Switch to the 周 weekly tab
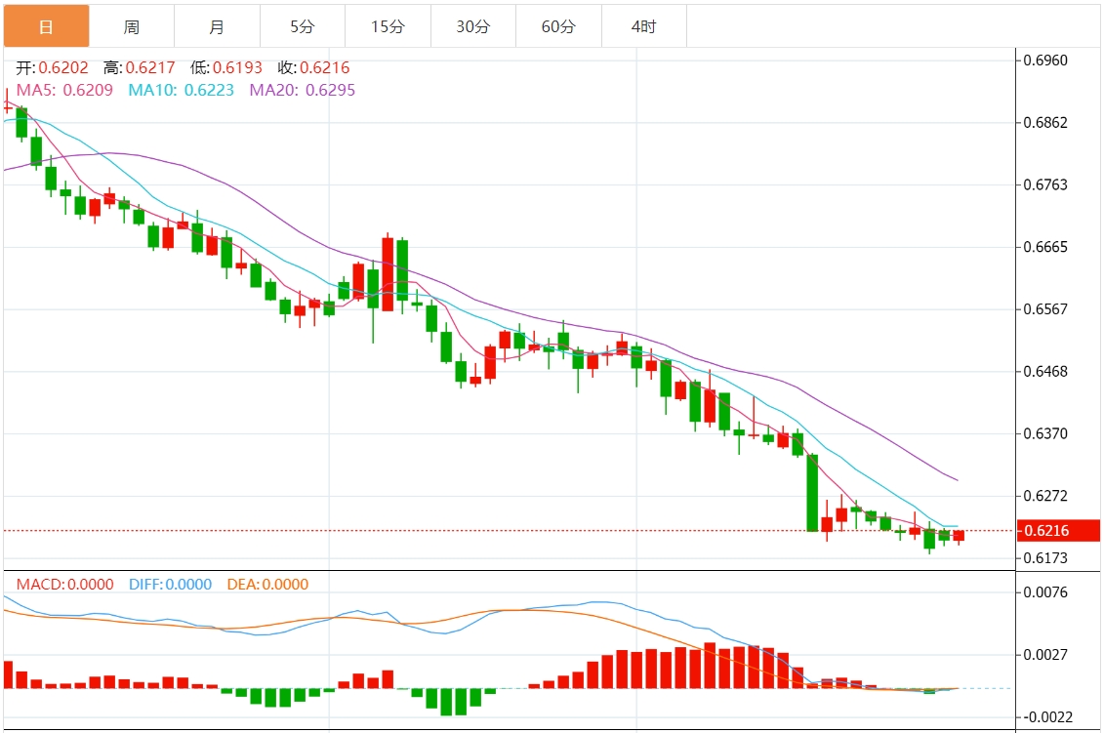This screenshot has height=733, width=1104. (132, 26)
